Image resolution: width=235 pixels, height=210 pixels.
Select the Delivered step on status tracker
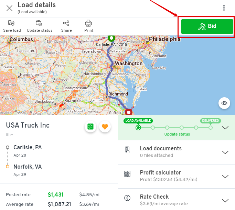[x=211, y=128]
